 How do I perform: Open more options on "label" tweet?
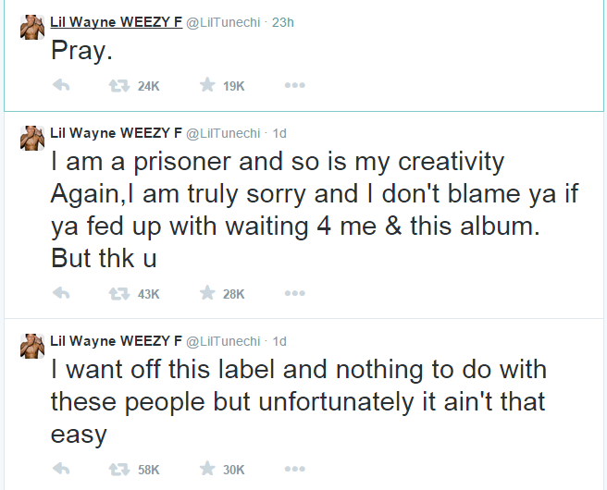(294, 470)
